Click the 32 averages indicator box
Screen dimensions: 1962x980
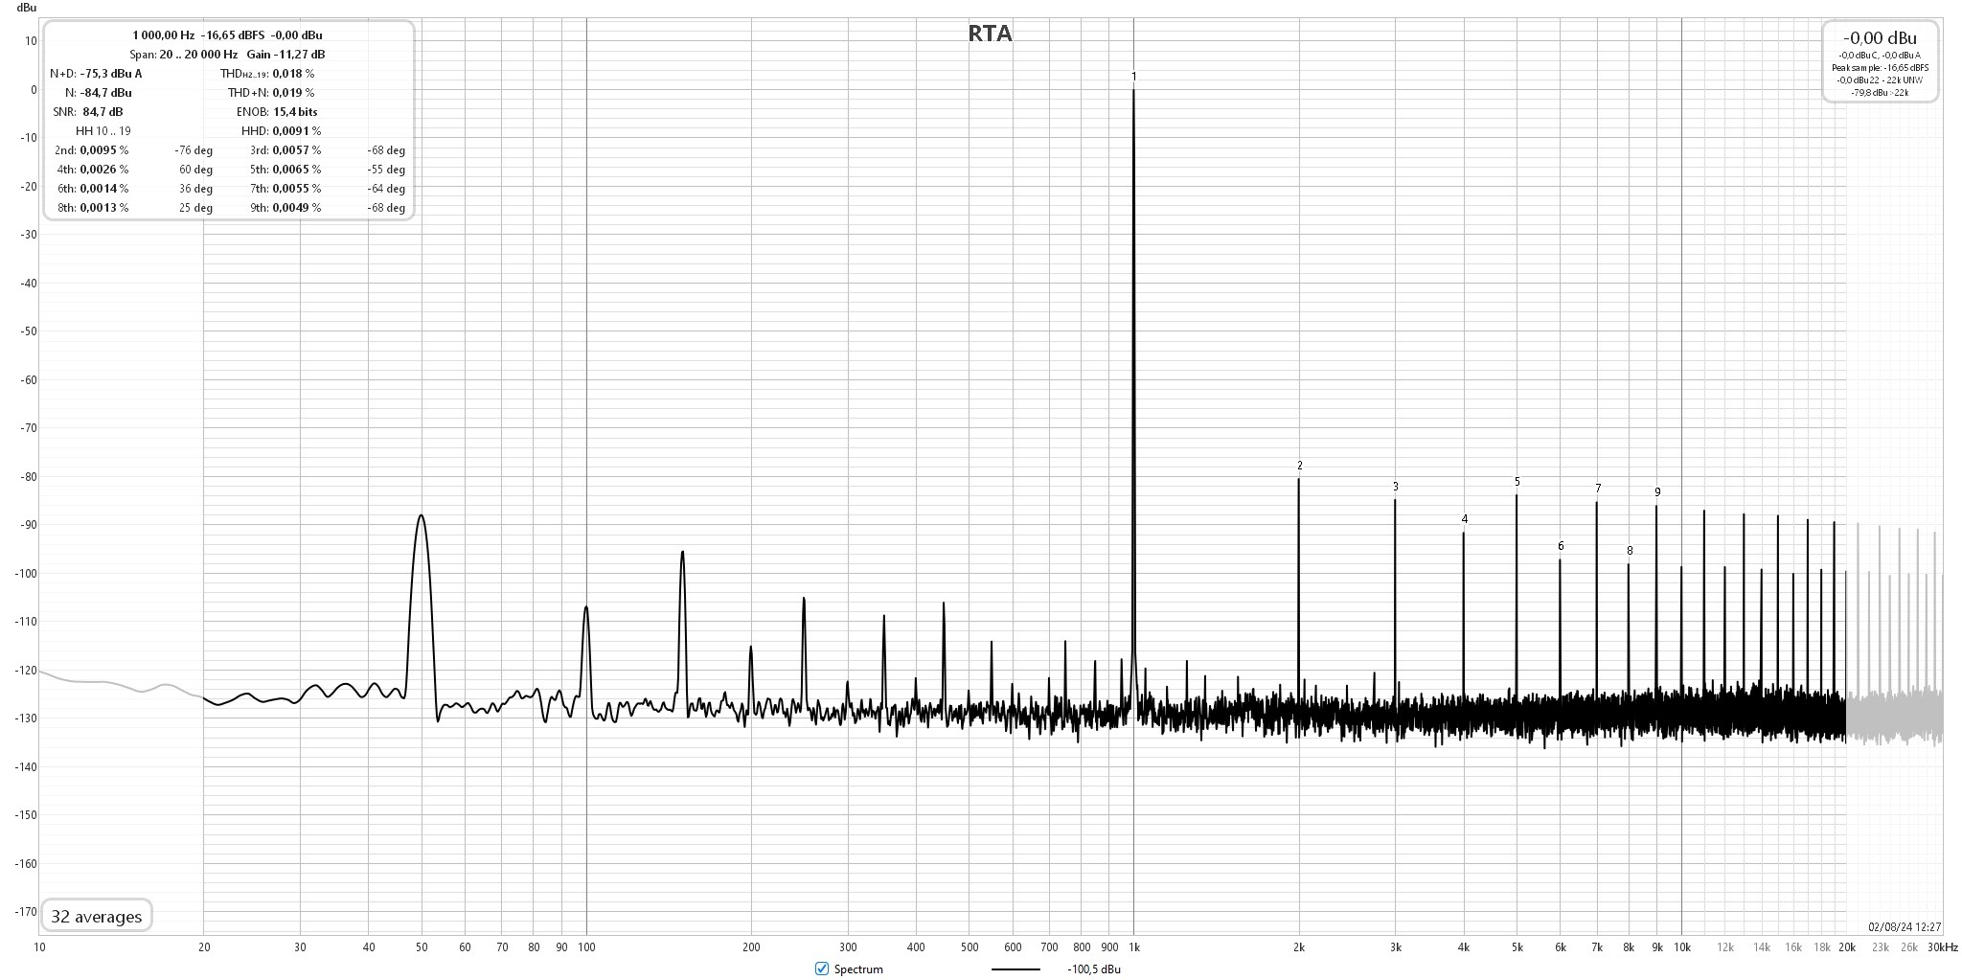point(96,916)
